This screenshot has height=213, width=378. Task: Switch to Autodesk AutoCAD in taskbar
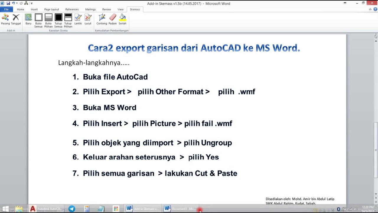[x=46, y=209]
